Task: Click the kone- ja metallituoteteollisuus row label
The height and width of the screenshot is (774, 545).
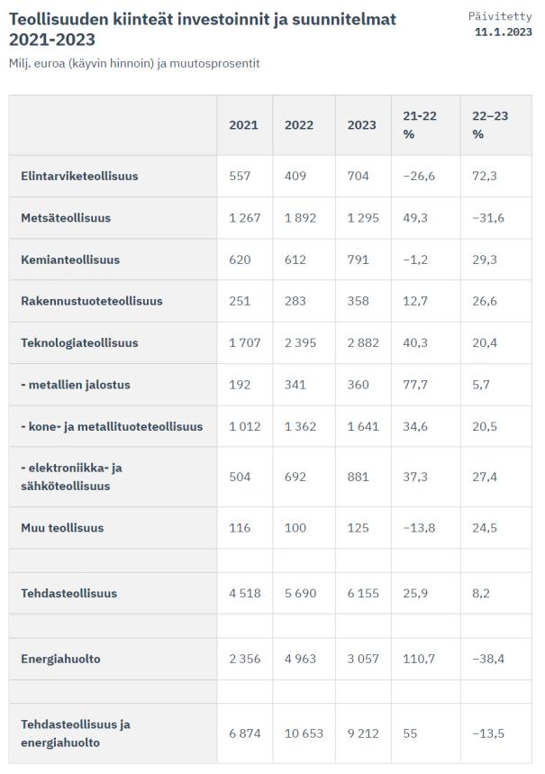Action: pos(112,426)
